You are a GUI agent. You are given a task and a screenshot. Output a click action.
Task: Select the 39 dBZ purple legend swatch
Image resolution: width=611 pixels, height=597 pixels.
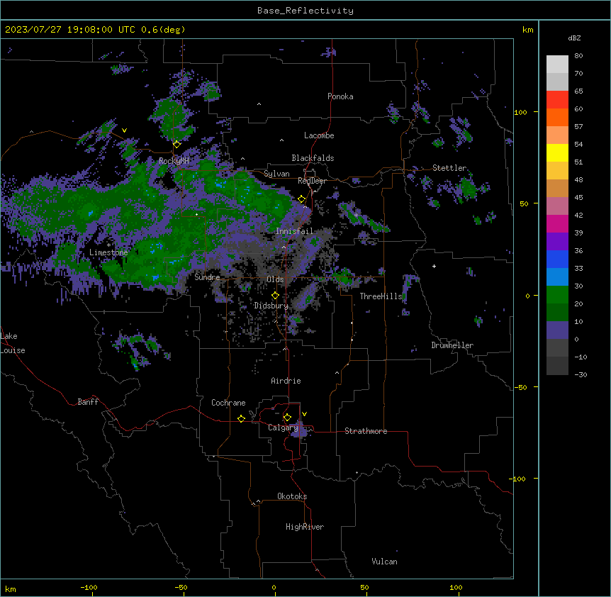(557, 241)
